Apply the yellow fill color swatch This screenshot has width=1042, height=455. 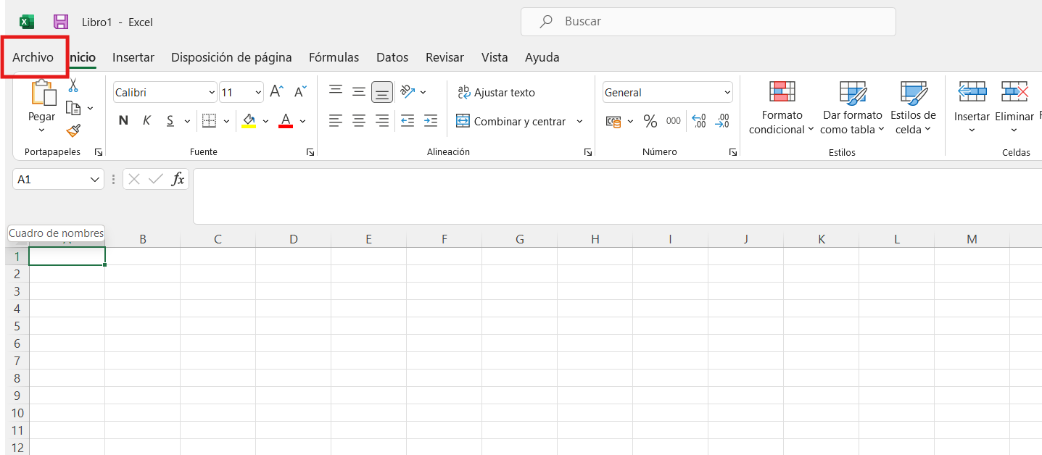[x=249, y=121]
